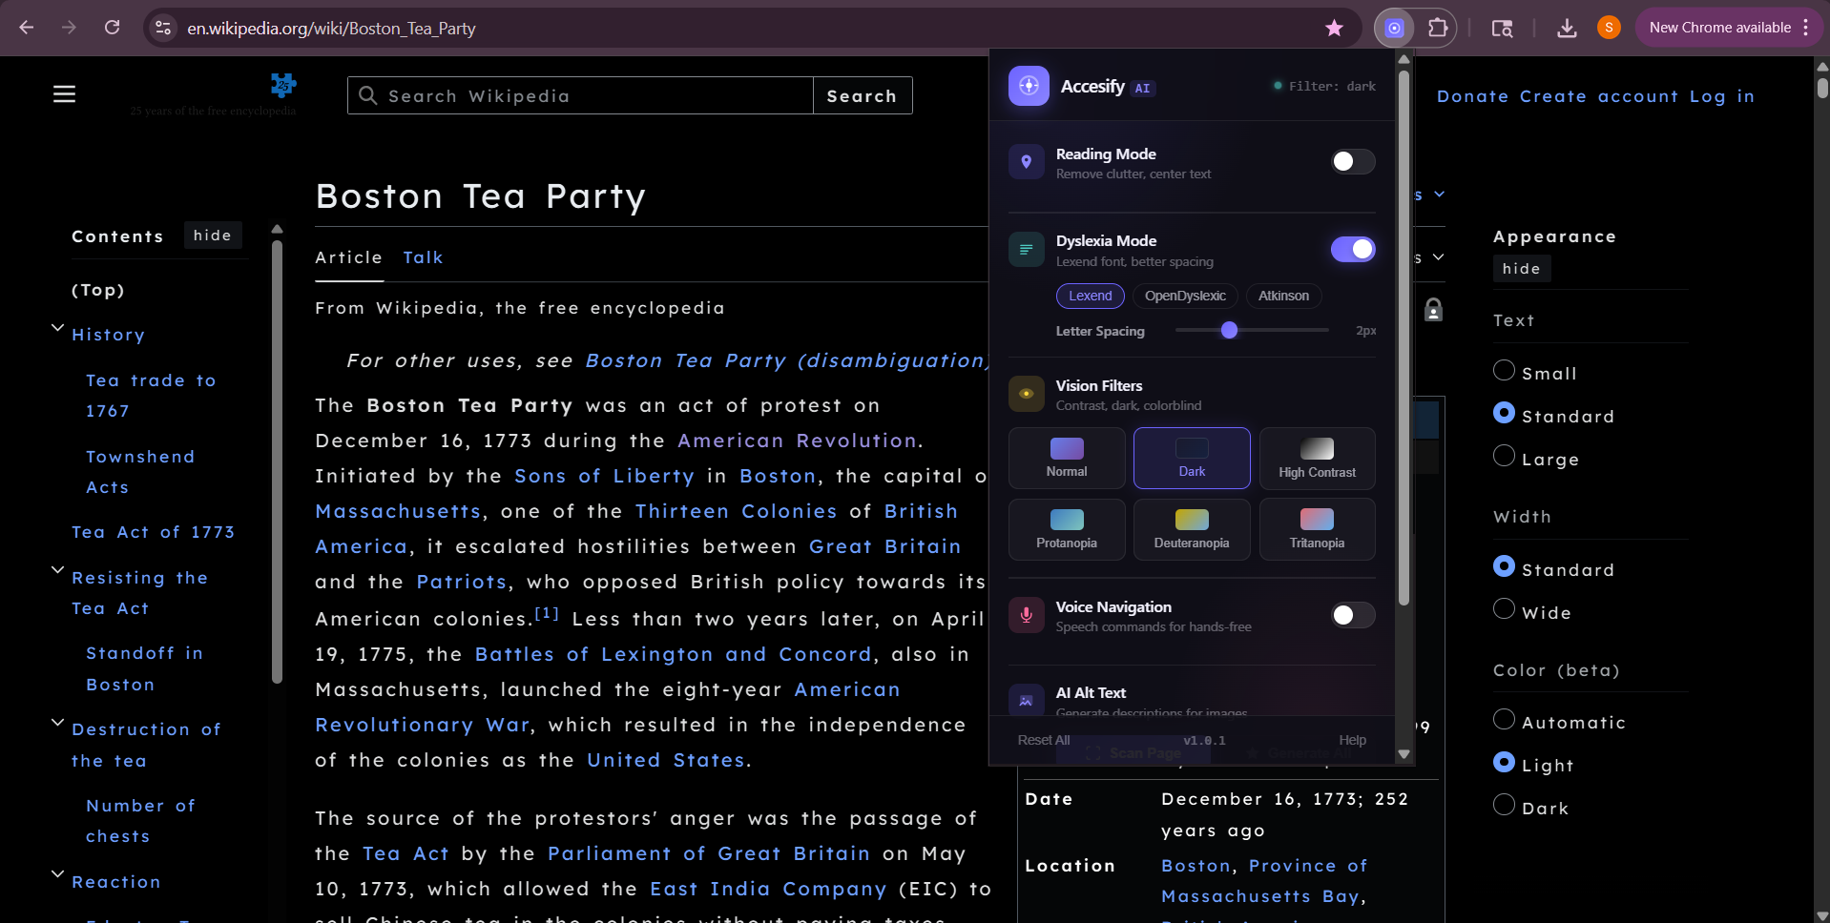Open the Chrome three-dot menu
The height and width of the screenshot is (923, 1830).
point(1805,28)
